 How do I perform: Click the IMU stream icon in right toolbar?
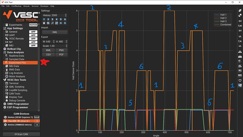point(240,71)
